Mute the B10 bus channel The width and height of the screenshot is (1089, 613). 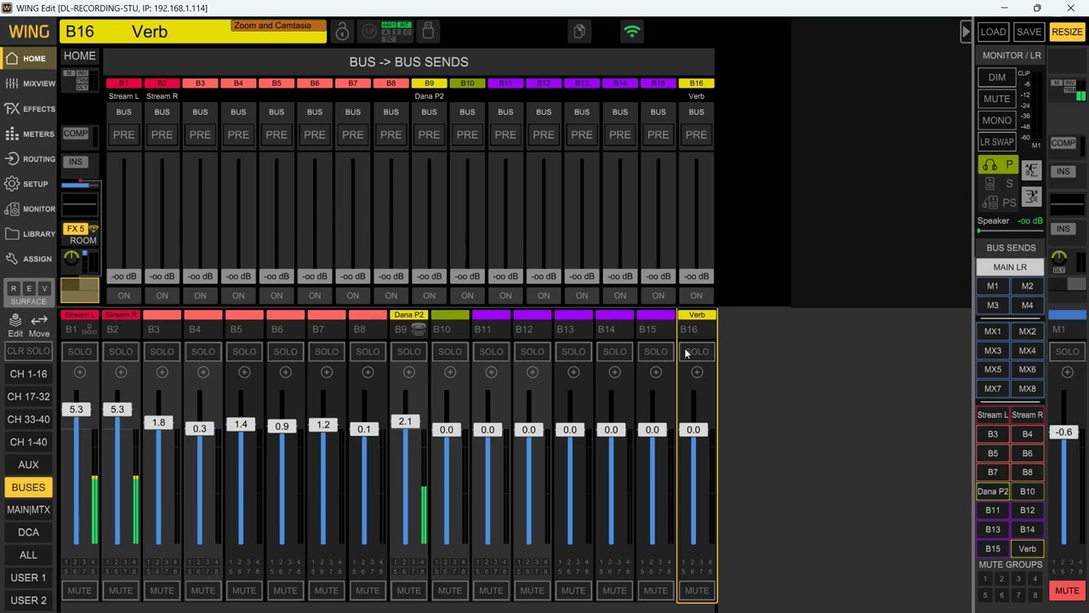[x=450, y=591]
